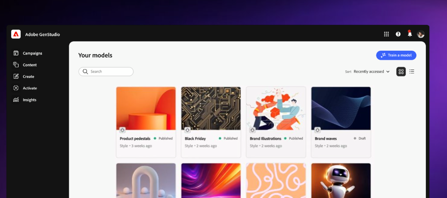Click the Adobe logo icon
The width and height of the screenshot is (447, 198).
(x=16, y=34)
